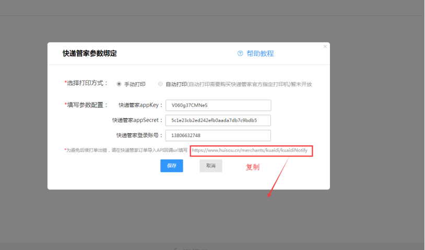Click the question mark help icon
Screen dimensions: 425x250
pos(240,53)
